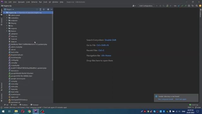Viewport: 202px width, 114px height.
Task: Select manifest.json in the tree
Action: [x=15, y=94]
